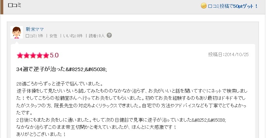Click the middle pink rating star
The image size is (269, 138).
[33, 55]
